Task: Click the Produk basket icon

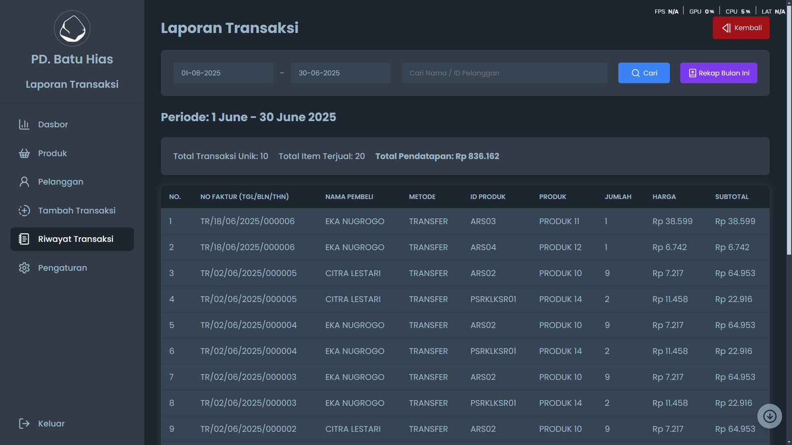Action: pos(24,153)
